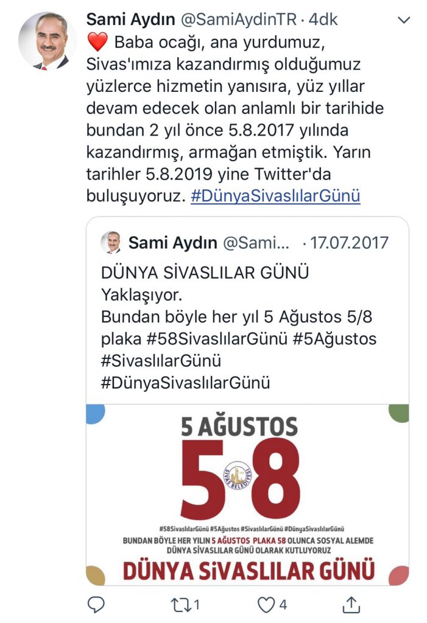Retweet using the retweet arrows icon

[180, 605]
